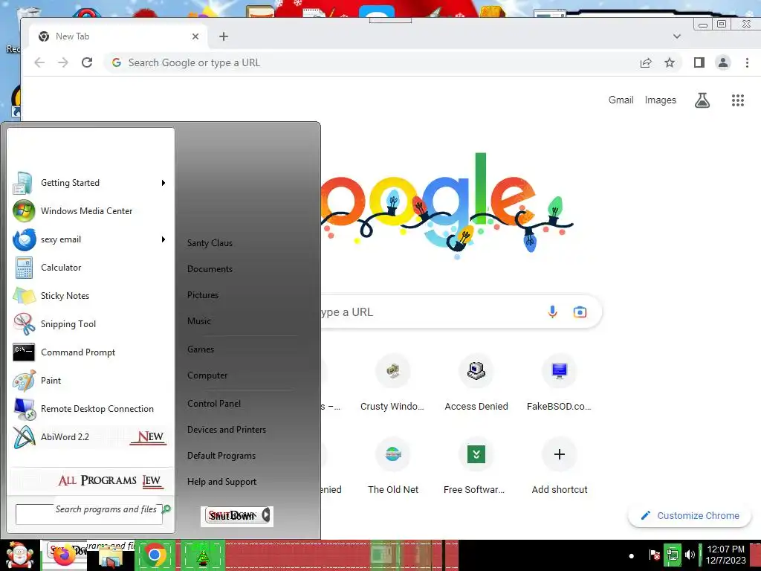Open Chrome profile avatar
The image size is (761, 571).
[x=723, y=62]
